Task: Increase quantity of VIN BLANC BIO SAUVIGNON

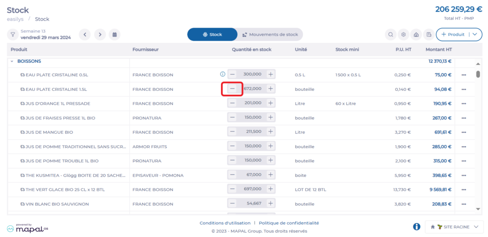Action: [x=271, y=204]
